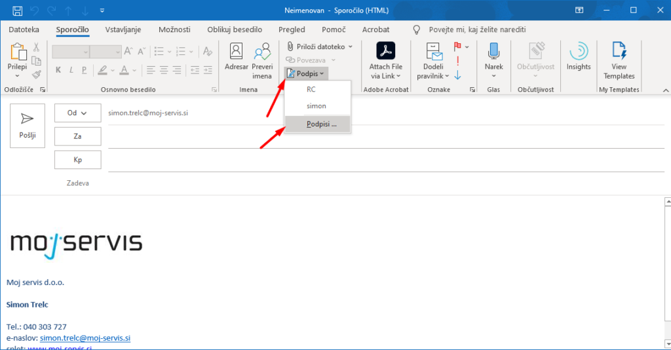Toggle underline (P) formatting
The width and height of the screenshot is (671, 350).
tap(84, 70)
